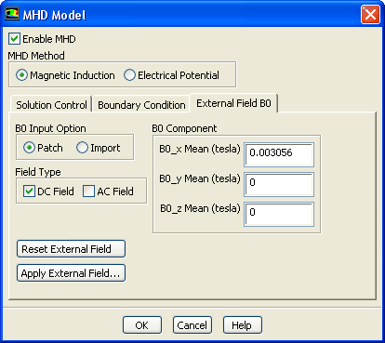Click the MHD Model title bar icon

[12, 14]
